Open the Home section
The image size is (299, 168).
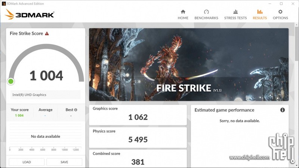click(183, 15)
